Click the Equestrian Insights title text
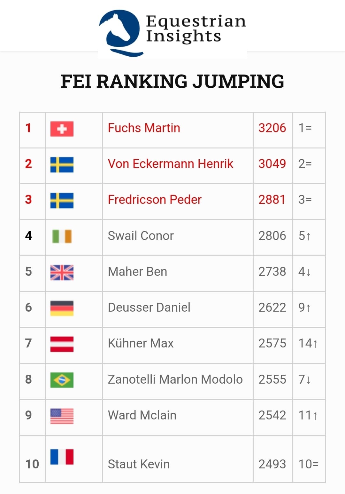The height and width of the screenshot is (494, 345). 195,29
